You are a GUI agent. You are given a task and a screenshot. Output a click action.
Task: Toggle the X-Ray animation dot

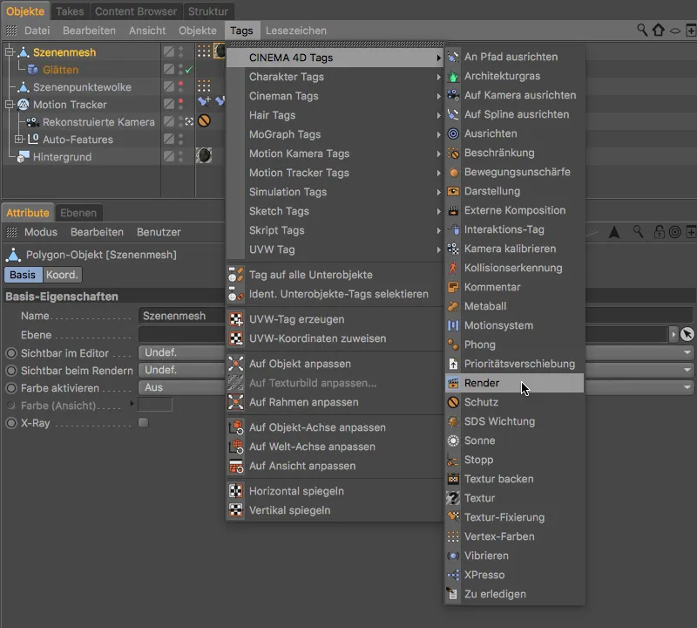[11, 423]
